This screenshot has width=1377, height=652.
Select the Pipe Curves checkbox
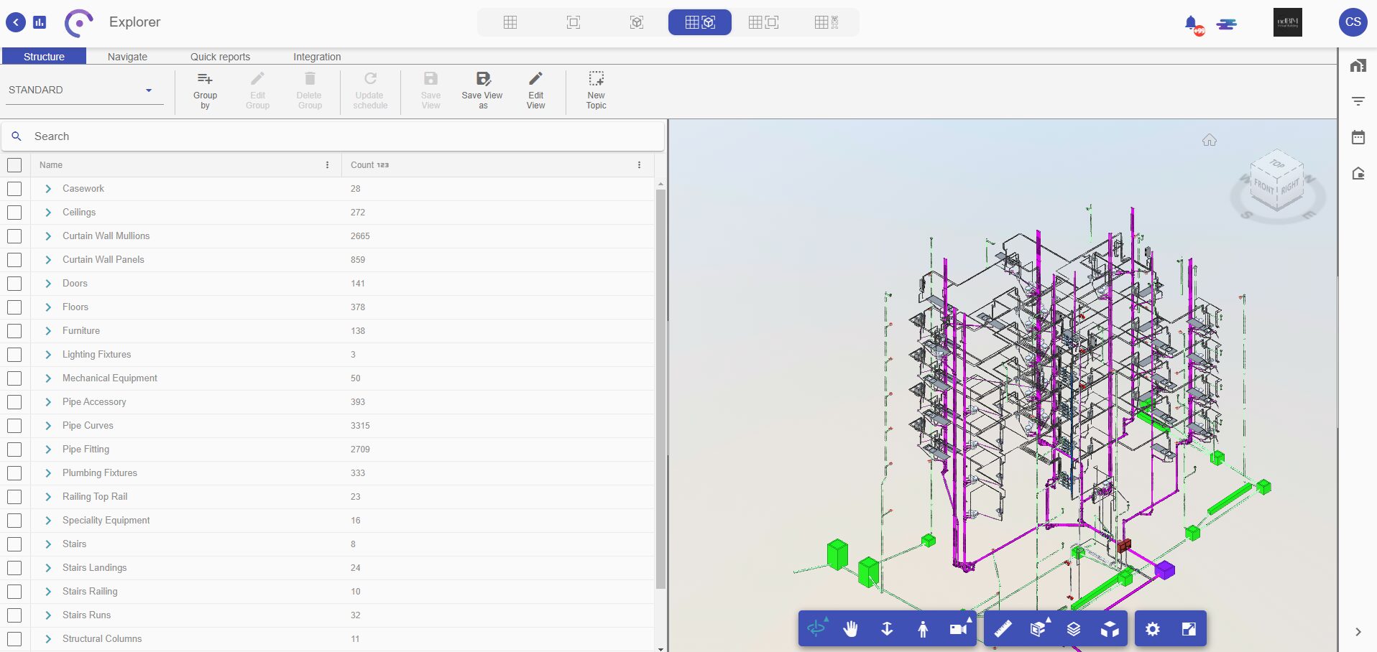(14, 426)
